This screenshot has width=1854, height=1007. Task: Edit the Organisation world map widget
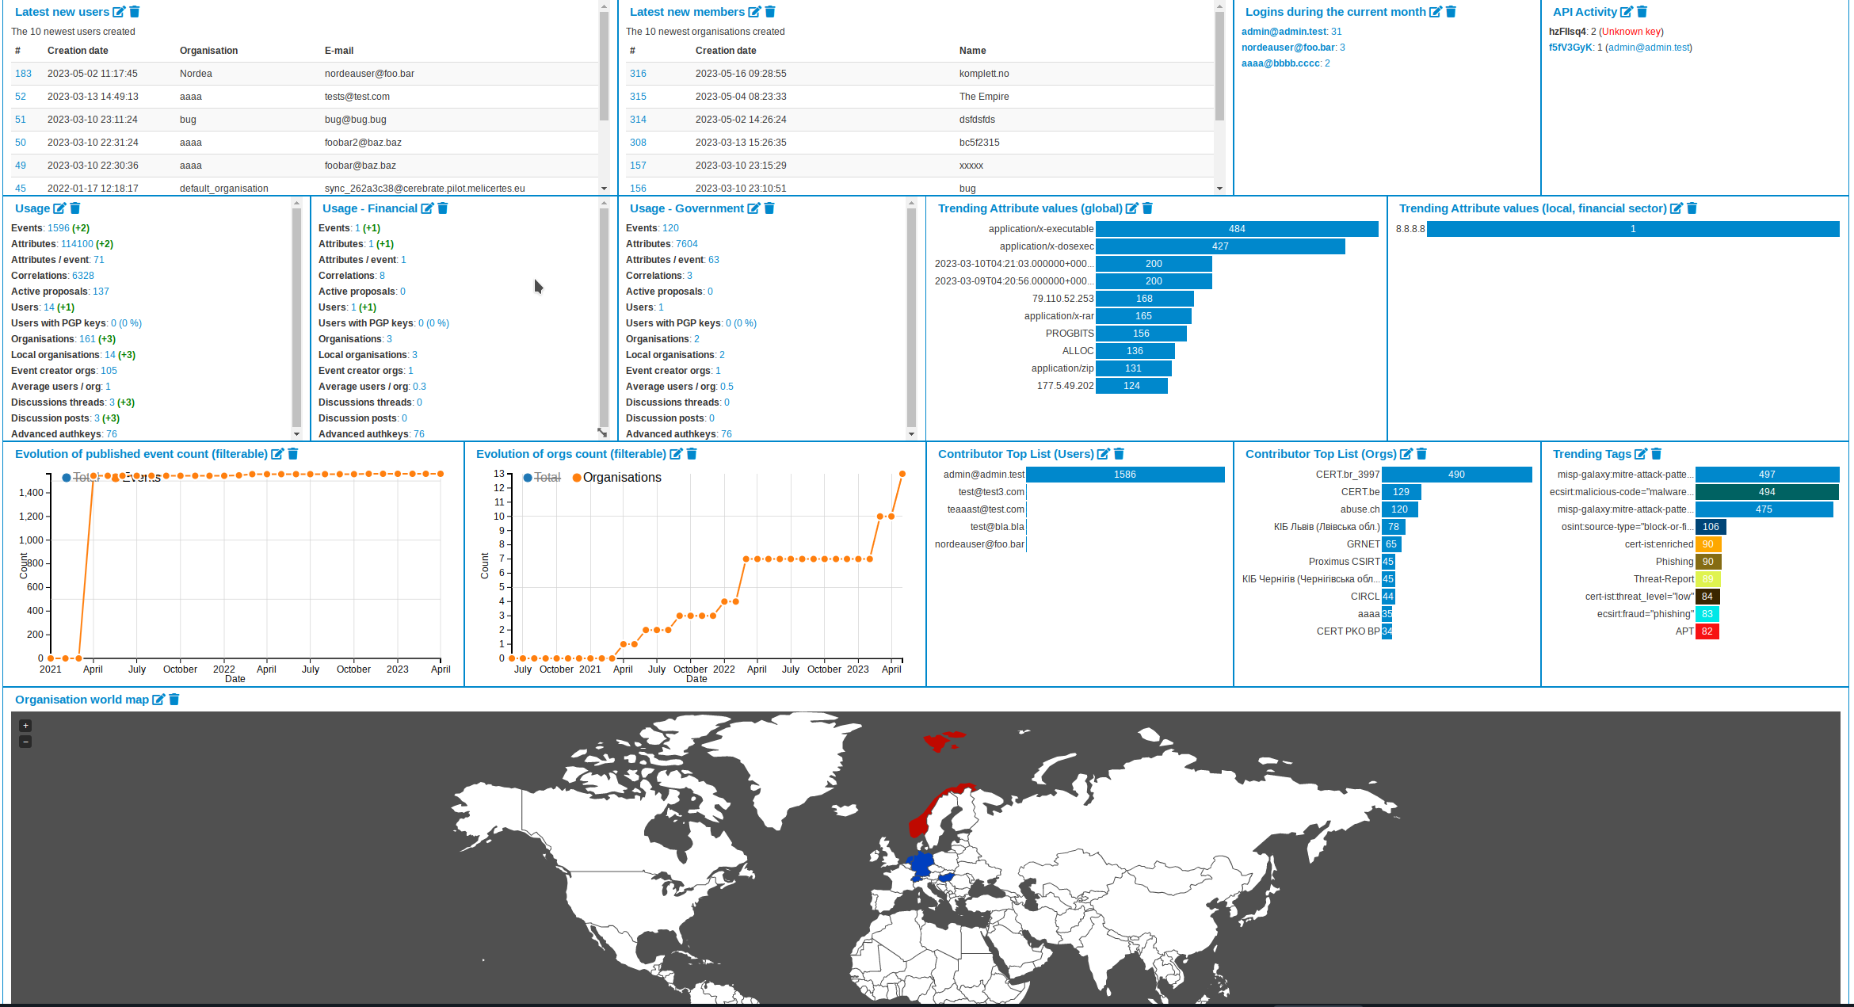[x=158, y=700]
